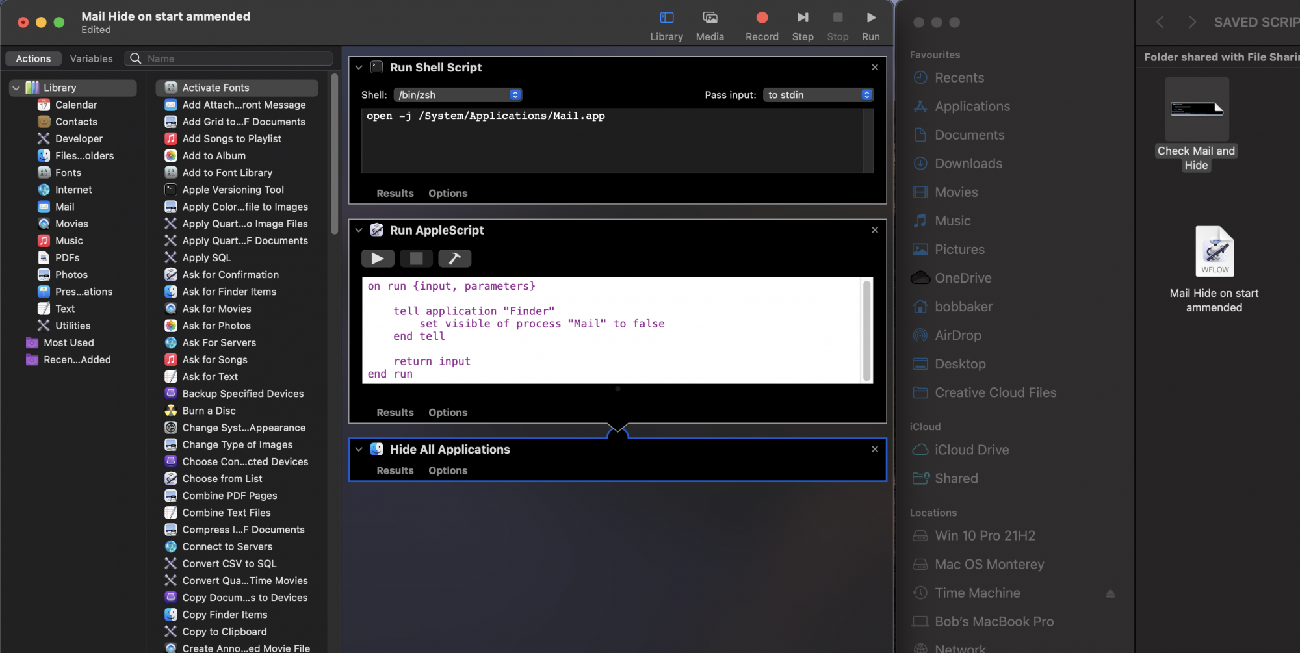Image resolution: width=1300 pixels, height=653 pixels.
Task: Stop AppleScript using the square button
Action: 416,259
